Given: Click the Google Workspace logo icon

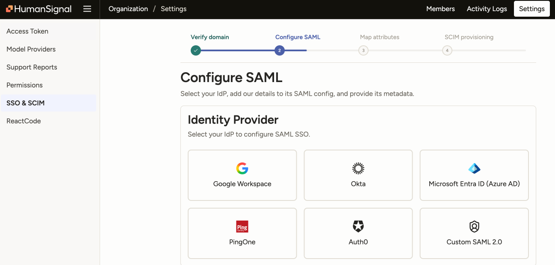Looking at the screenshot, I should point(242,168).
